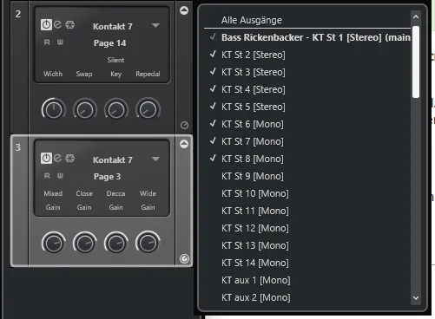Viewport: 435px width, 319px height.
Task: Click small circular icon at bottom of slot 3
Action: [184, 258]
